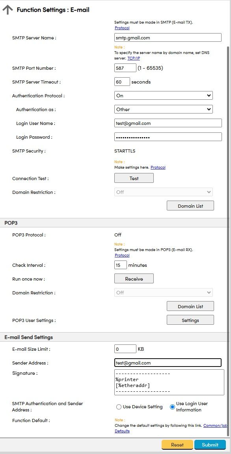Click the Submit button
This screenshot has height=454, width=231.
[210, 445]
